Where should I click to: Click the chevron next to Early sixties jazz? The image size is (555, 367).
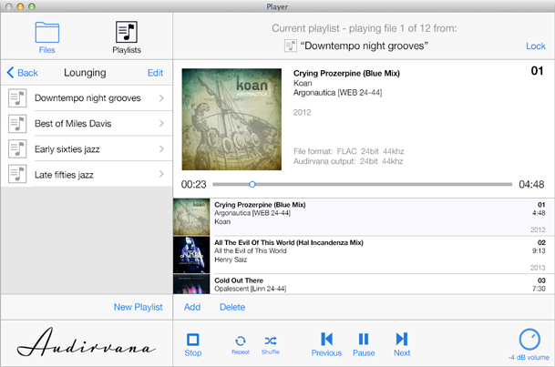(161, 148)
